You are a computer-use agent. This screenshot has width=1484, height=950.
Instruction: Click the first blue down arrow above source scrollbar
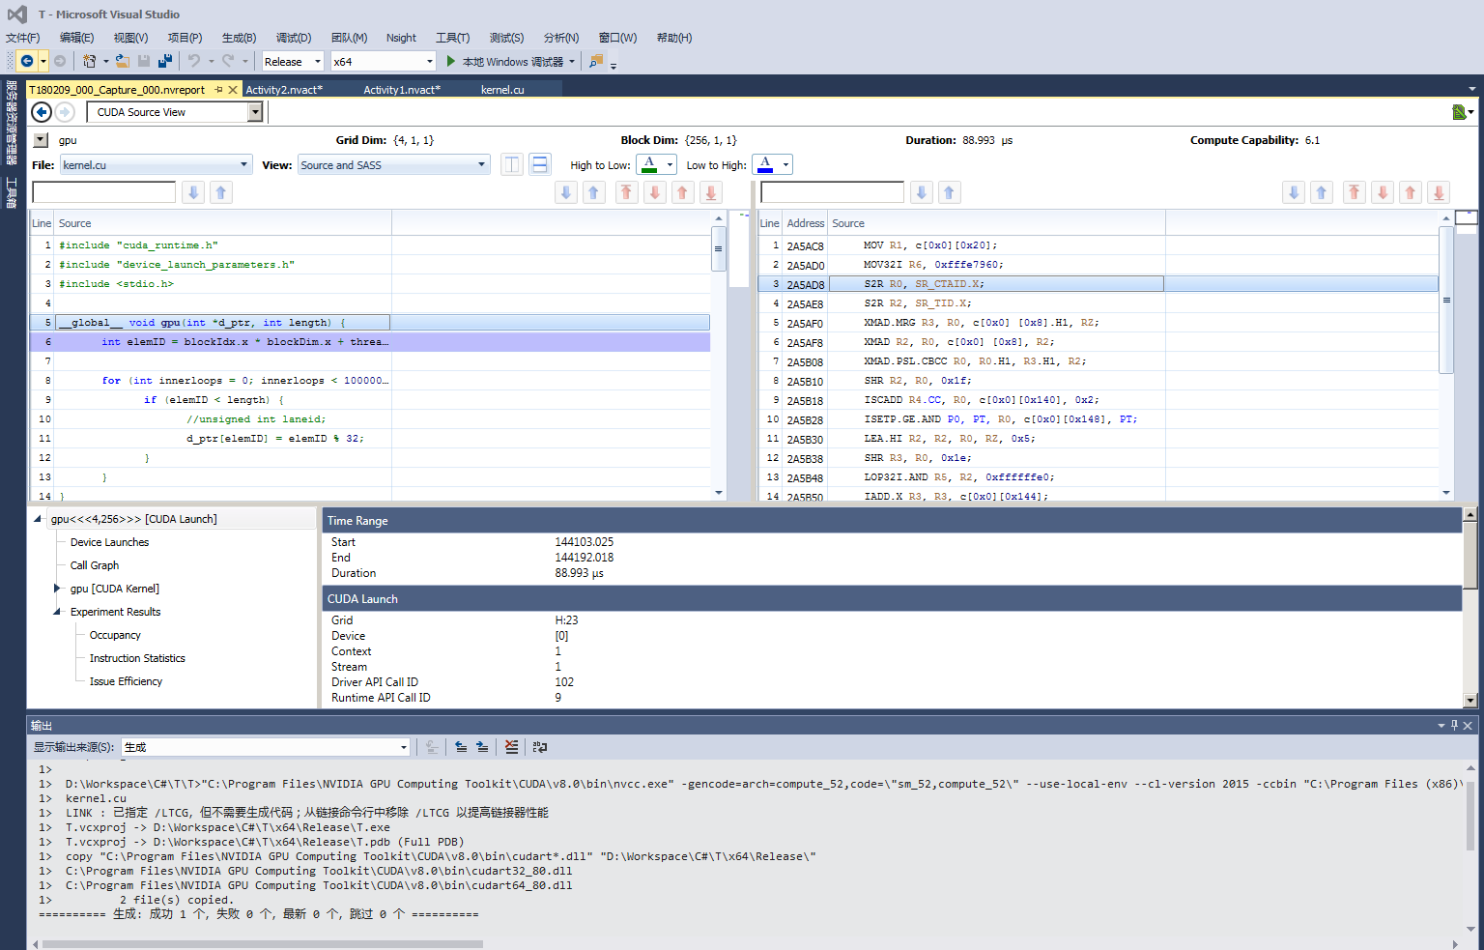566,192
